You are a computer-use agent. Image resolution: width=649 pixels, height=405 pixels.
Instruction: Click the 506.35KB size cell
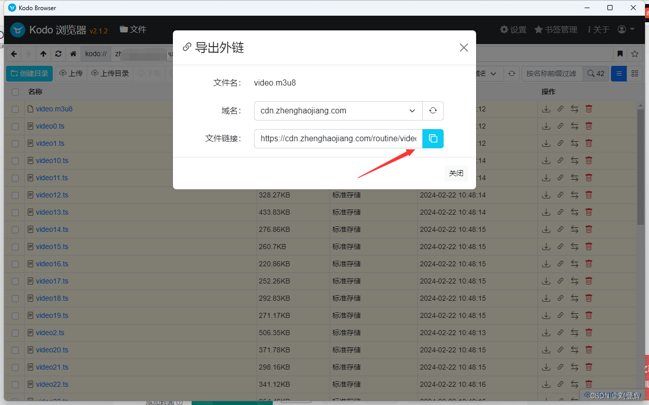click(x=274, y=333)
